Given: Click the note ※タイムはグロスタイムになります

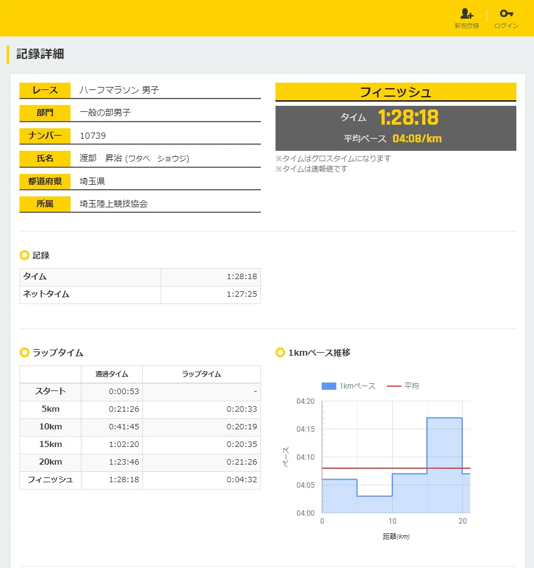Looking at the screenshot, I should click(x=333, y=159).
